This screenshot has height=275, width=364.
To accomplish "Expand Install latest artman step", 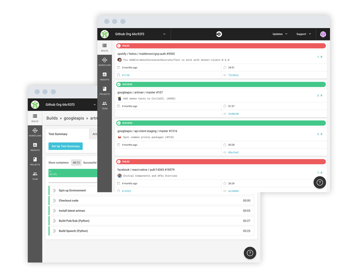I will (54, 211).
